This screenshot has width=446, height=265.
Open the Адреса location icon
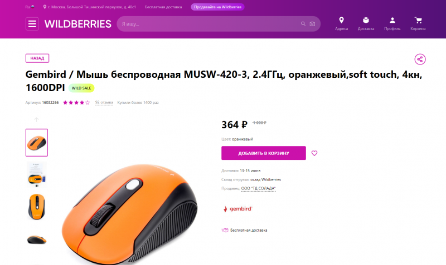pos(341,21)
